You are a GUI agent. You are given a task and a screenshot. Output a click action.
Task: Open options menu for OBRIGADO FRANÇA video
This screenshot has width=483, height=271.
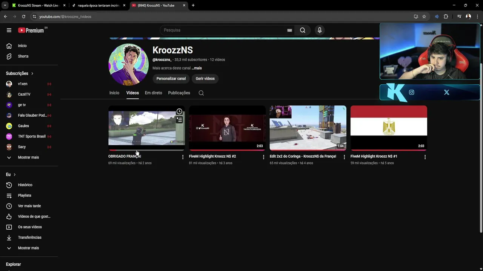183,157
